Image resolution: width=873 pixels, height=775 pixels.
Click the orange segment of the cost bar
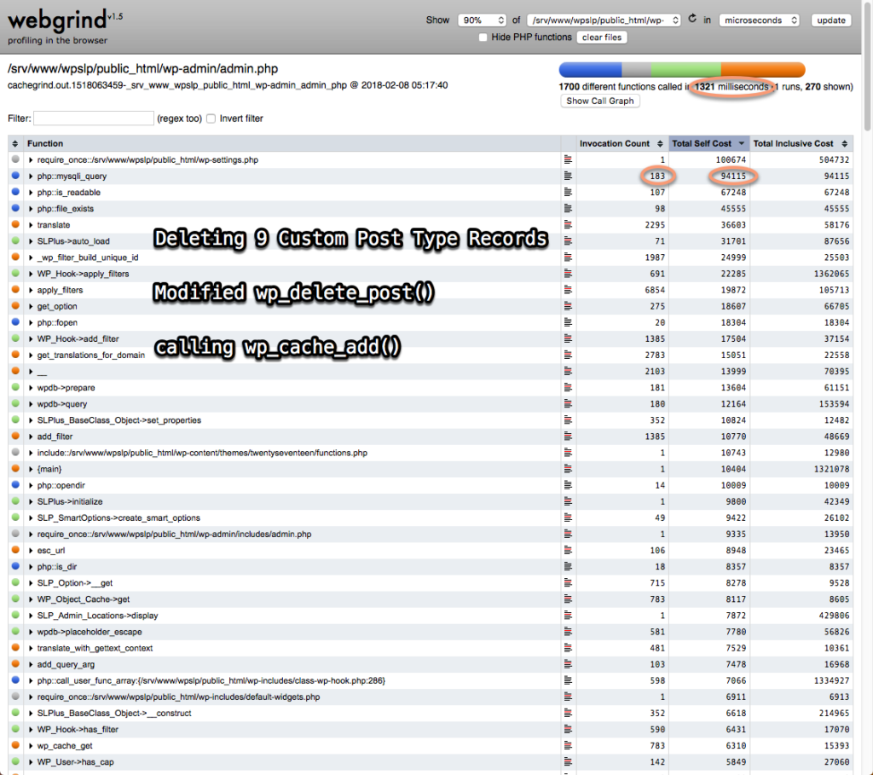(x=762, y=70)
